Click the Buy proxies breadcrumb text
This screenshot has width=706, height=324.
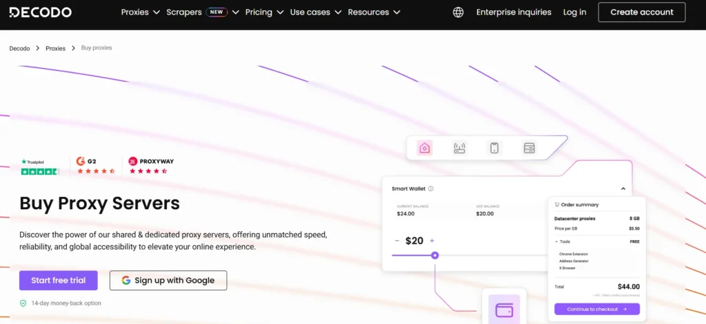pos(97,47)
